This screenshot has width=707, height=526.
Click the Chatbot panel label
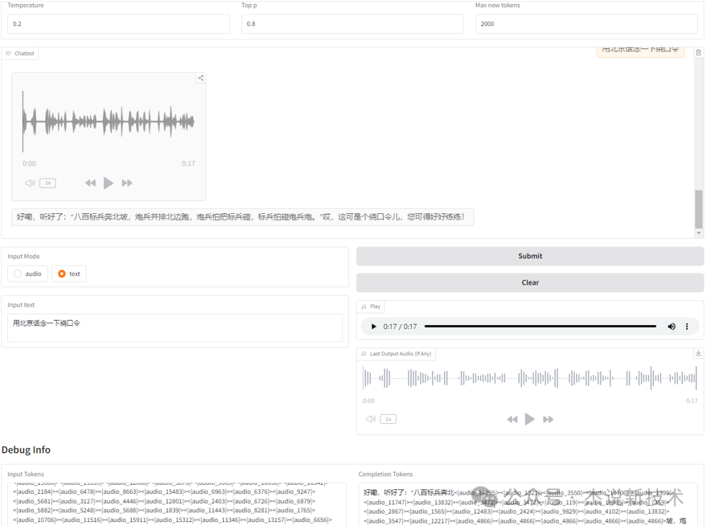20,53
